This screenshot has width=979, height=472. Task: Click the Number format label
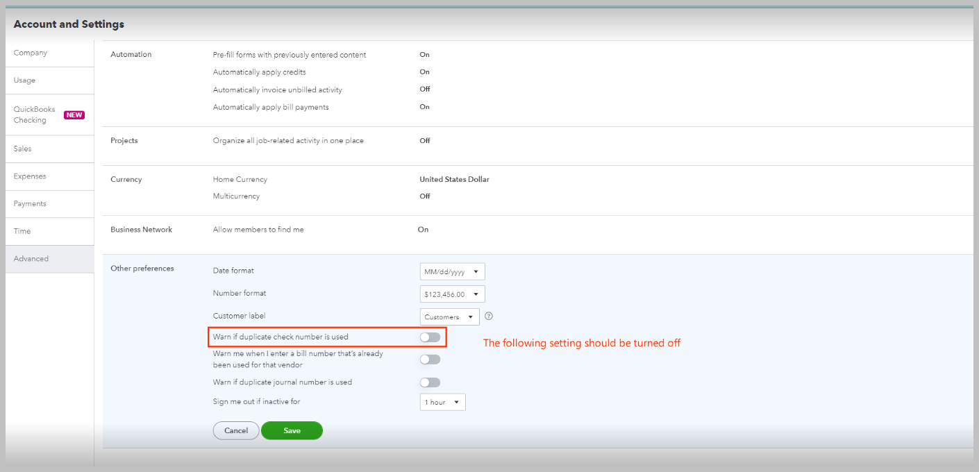click(x=240, y=293)
